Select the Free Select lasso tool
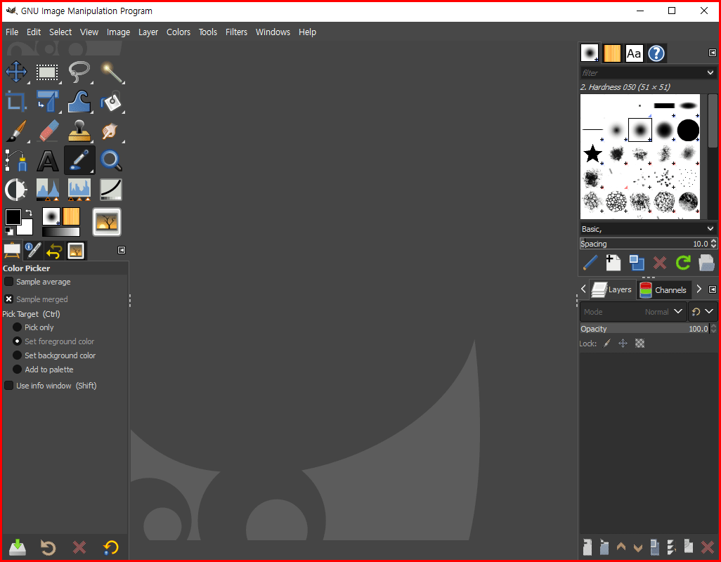 coord(79,72)
